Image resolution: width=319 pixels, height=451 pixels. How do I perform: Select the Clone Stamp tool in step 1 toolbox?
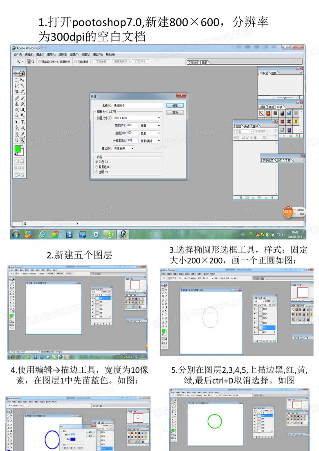click(17, 104)
